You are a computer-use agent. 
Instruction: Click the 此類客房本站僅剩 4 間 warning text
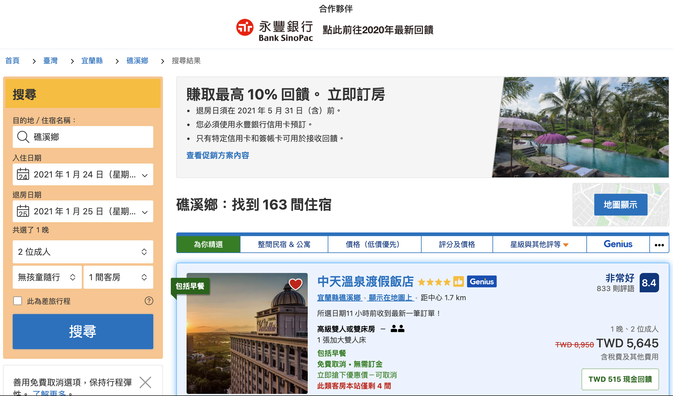(x=354, y=386)
